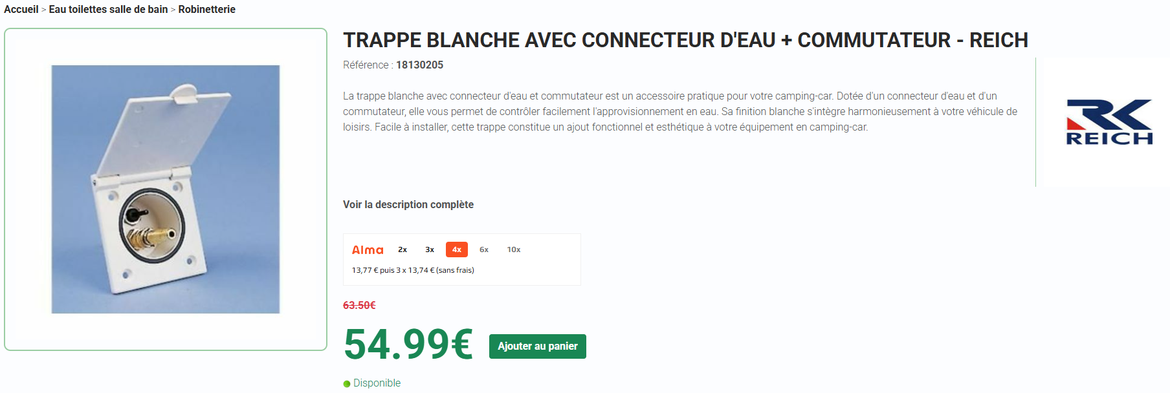
Task: Choose the 6x installment plan
Action: [484, 250]
